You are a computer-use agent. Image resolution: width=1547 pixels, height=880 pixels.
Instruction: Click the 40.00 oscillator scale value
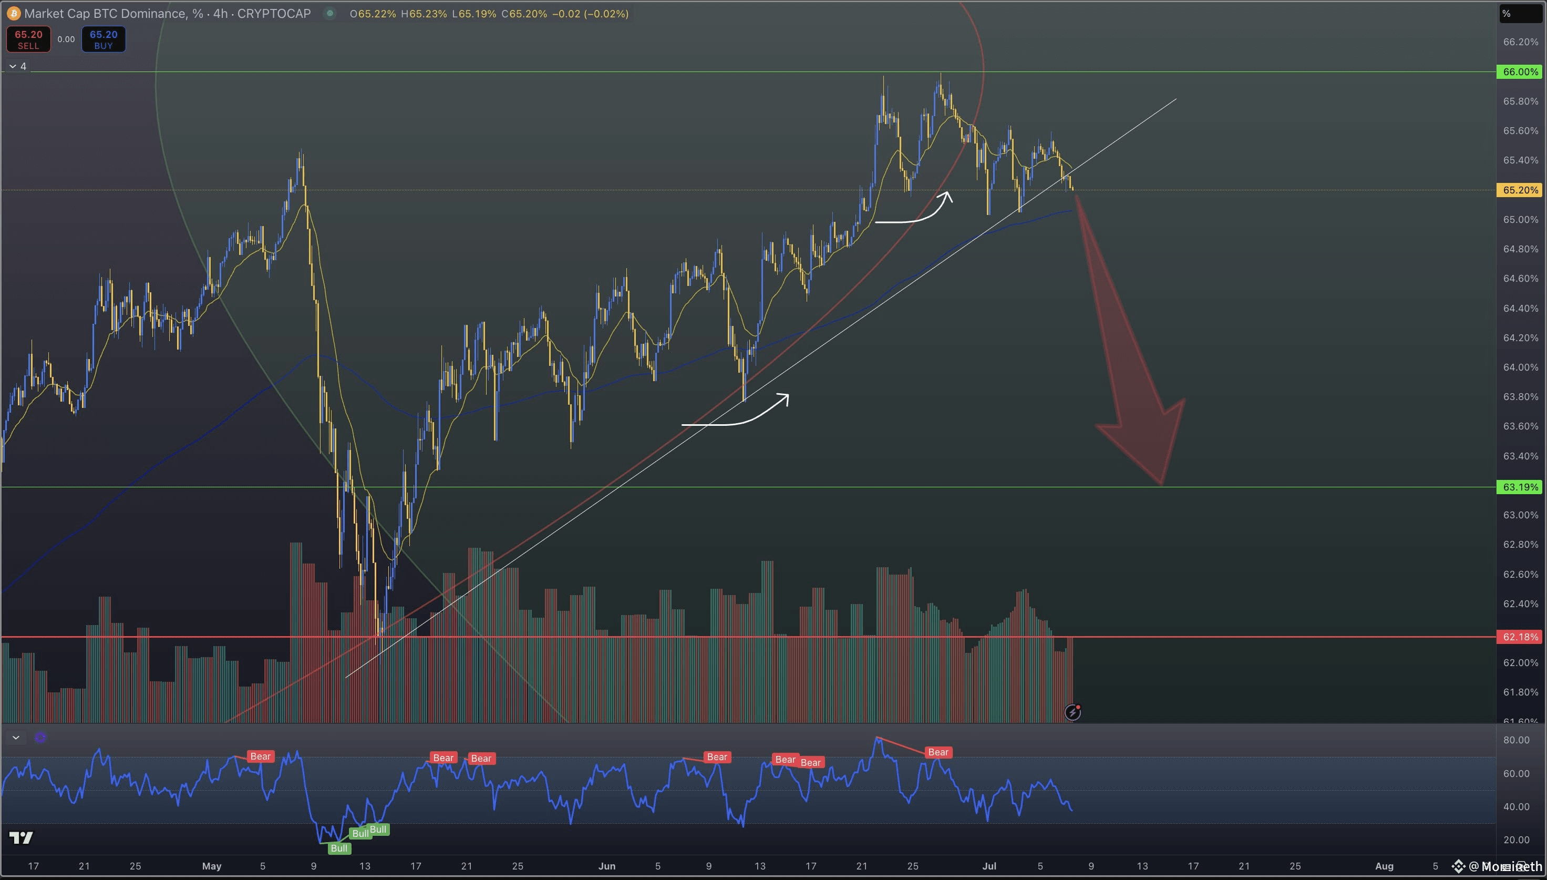[x=1516, y=806]
